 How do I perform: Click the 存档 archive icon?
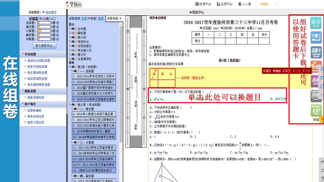pyautogui.click(x=315, y=81)
